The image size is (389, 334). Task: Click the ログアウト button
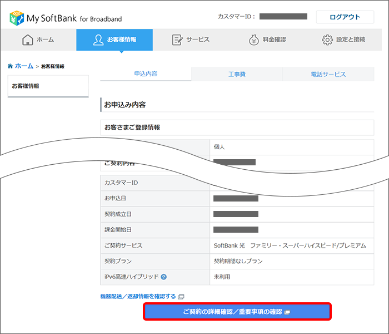(x=345, y=17)
